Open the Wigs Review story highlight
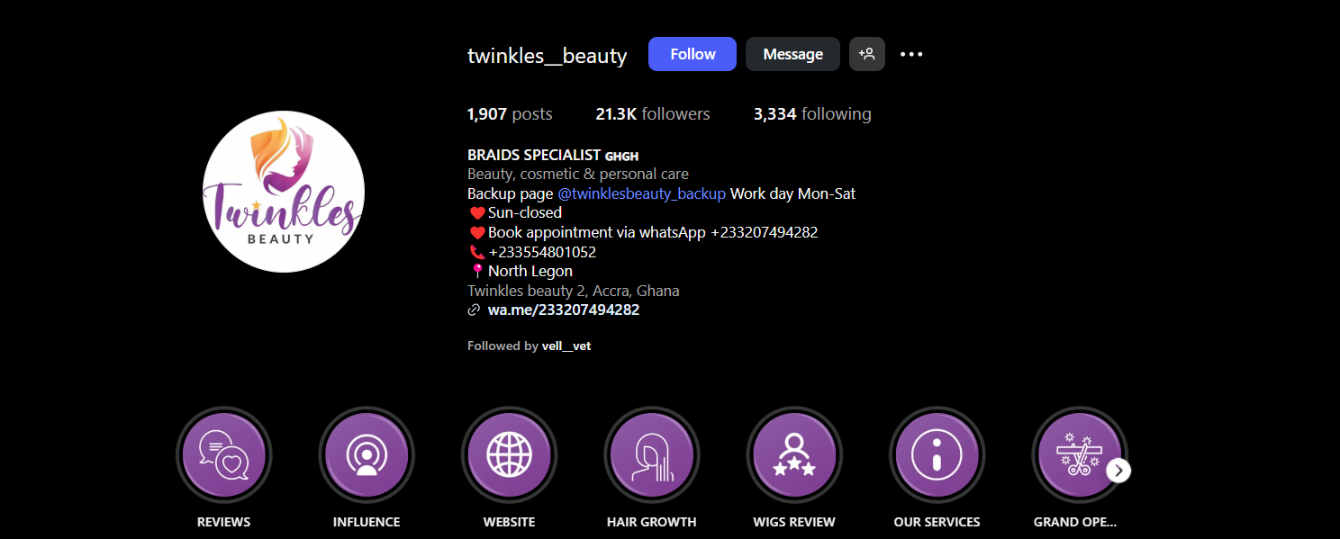 tap(794, 454)
